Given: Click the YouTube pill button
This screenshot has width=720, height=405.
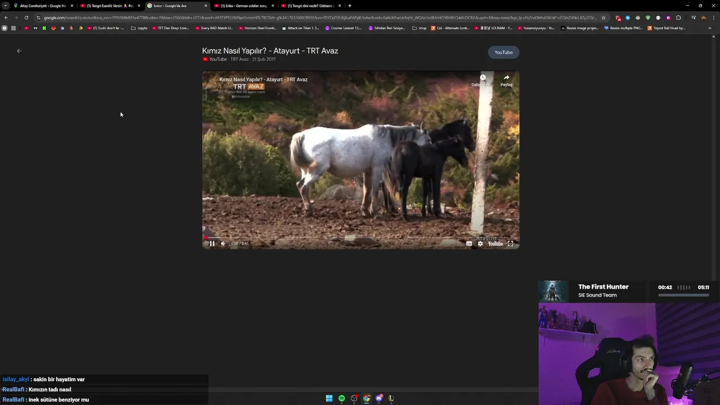Looking at the screenshot, I should pos(503,52).
